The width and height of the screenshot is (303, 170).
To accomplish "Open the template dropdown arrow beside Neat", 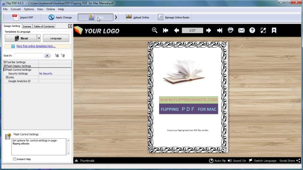I will 39,38.
